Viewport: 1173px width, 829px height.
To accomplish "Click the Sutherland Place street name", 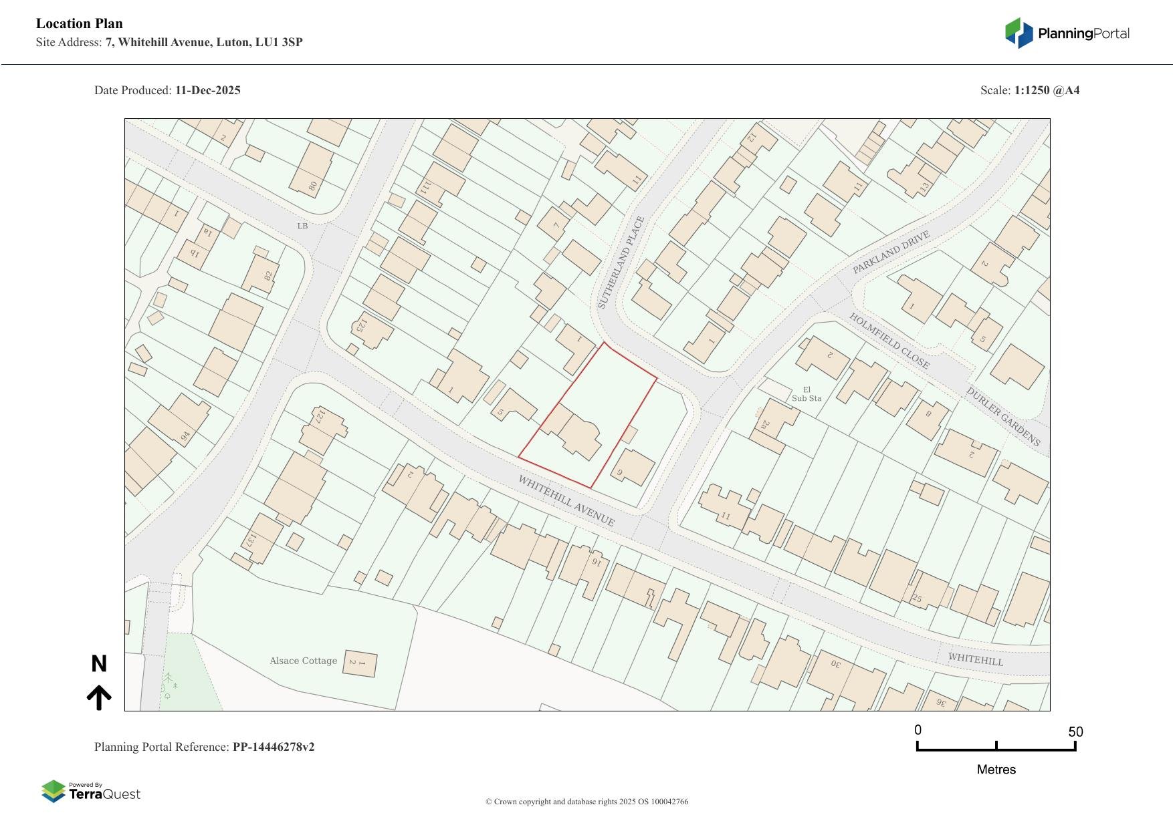I will click(x=621, y=263).
